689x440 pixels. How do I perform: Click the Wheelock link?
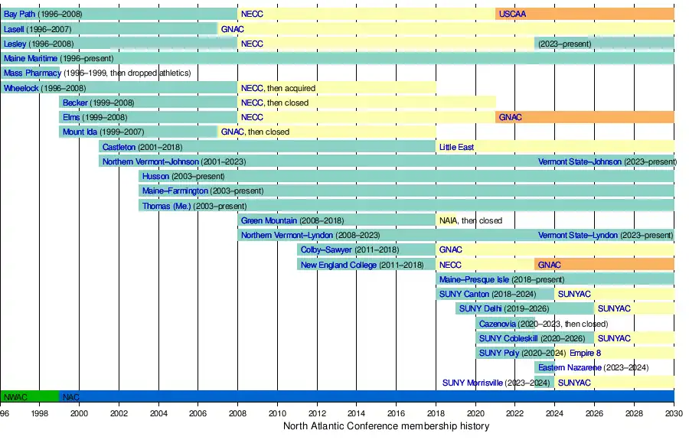pyautogui.click(x=21, y=88)
